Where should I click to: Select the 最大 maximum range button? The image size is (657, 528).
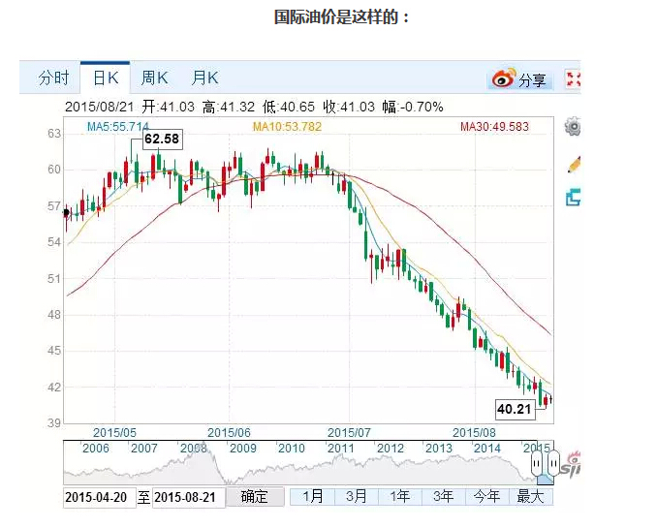coord(530,496)
